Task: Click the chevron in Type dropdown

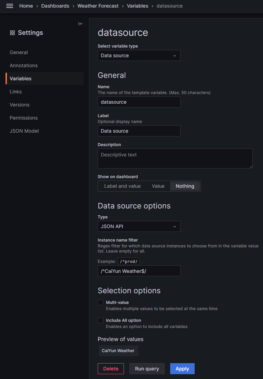Action: (175, 227)
